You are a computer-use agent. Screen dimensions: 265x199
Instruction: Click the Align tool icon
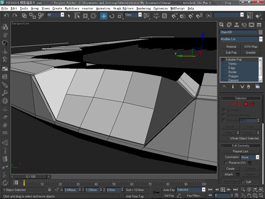pos(258,16)
